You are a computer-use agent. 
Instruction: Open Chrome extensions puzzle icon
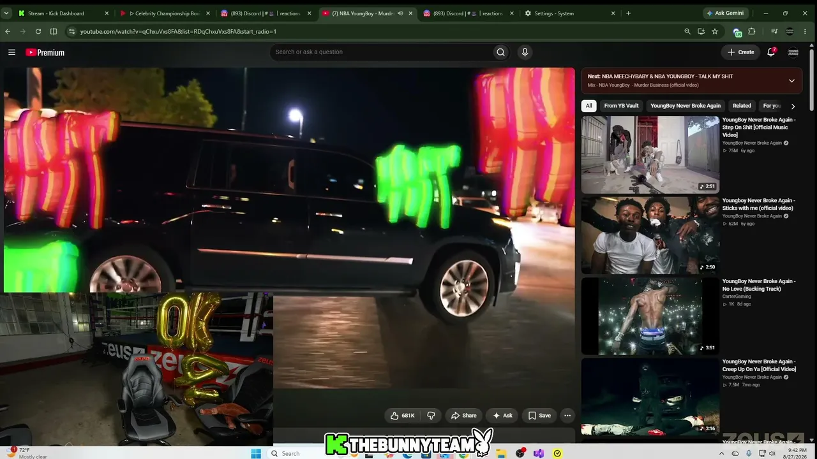coord(752,31)
